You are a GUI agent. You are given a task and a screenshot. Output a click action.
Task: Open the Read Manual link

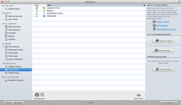click(162, 26)
